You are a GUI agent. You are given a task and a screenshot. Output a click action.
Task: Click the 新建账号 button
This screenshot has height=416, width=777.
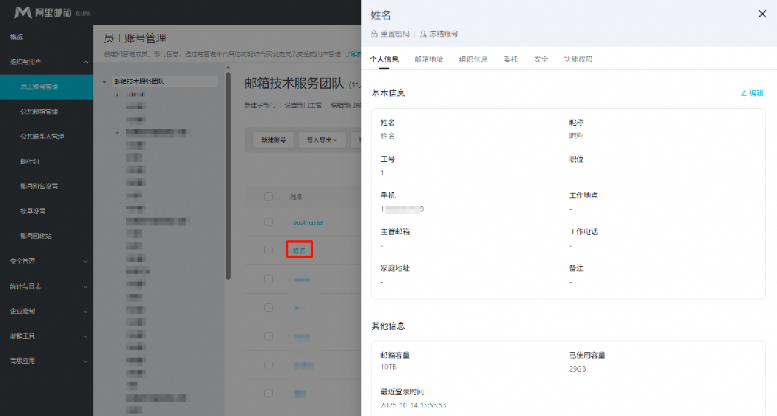pos(274,140)
